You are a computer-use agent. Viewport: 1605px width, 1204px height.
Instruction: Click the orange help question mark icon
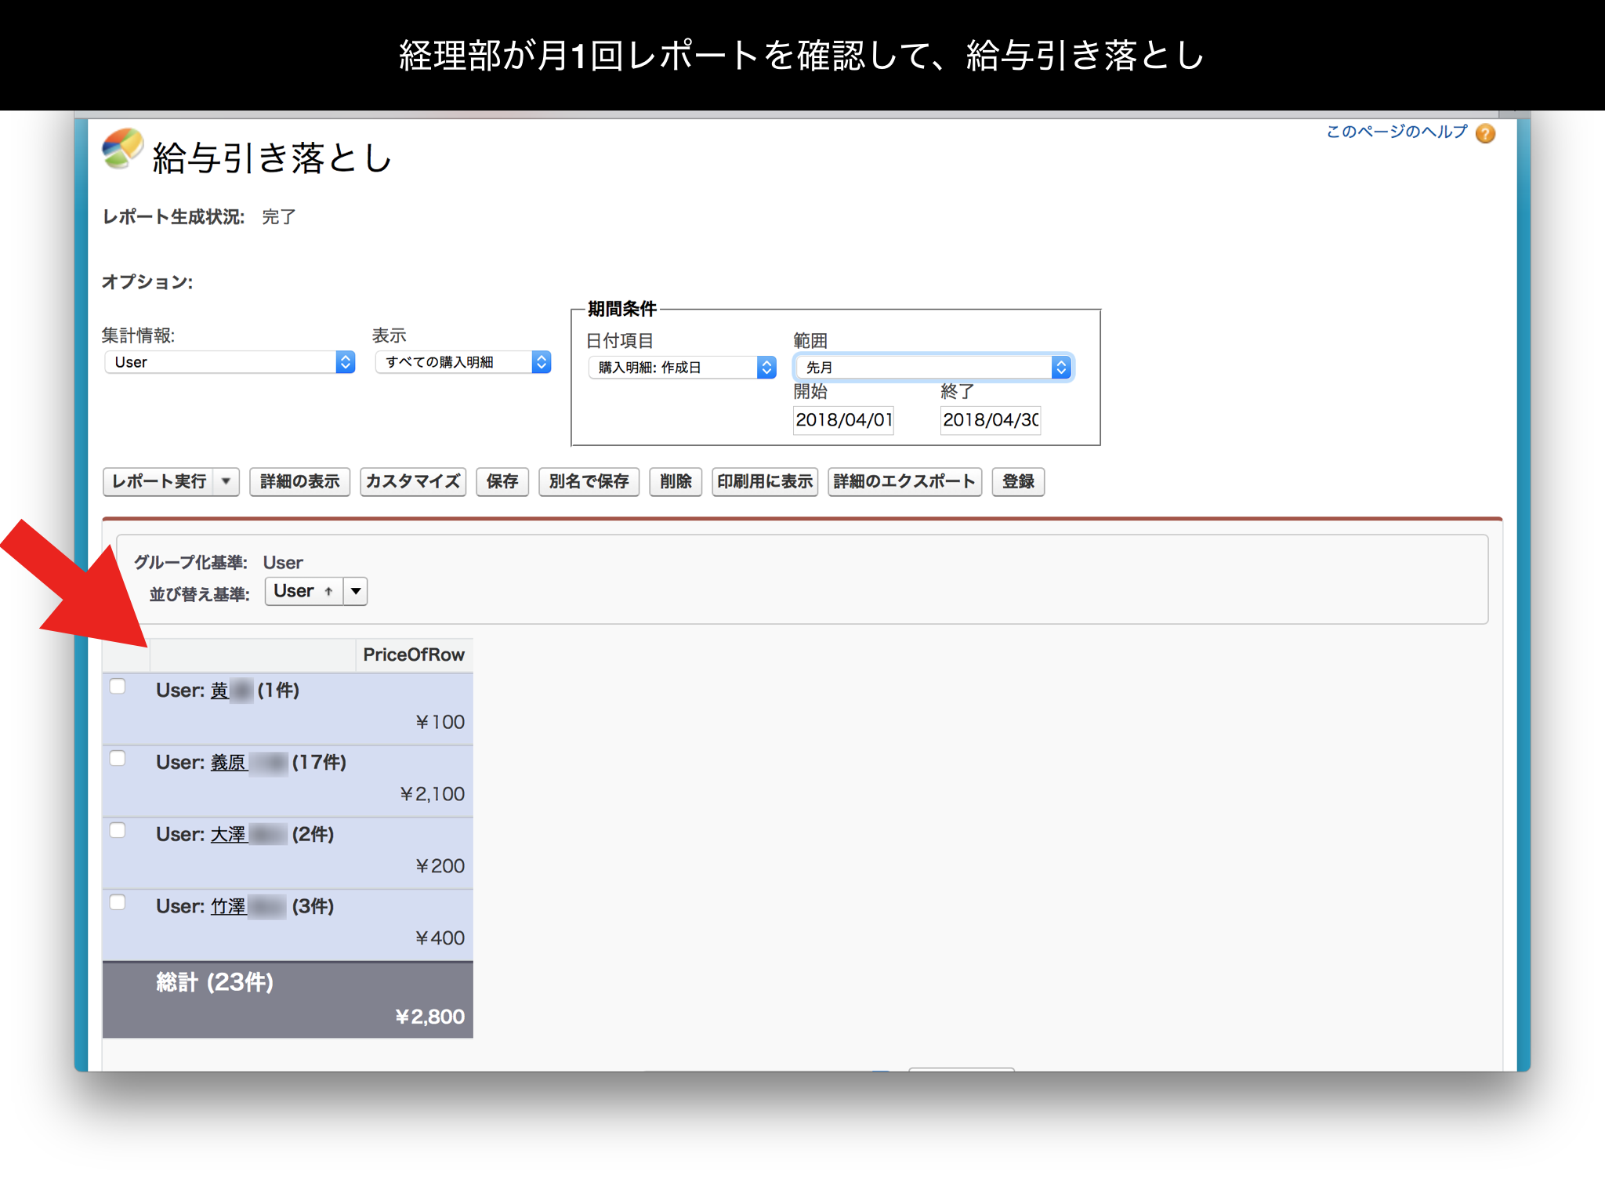coord(1485,133)
